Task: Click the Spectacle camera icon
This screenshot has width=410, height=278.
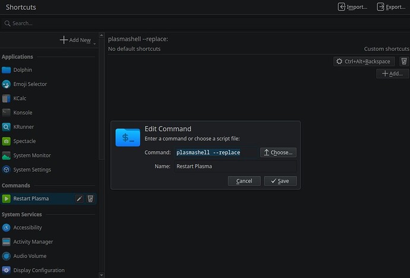Action: [x=7, y=141]
